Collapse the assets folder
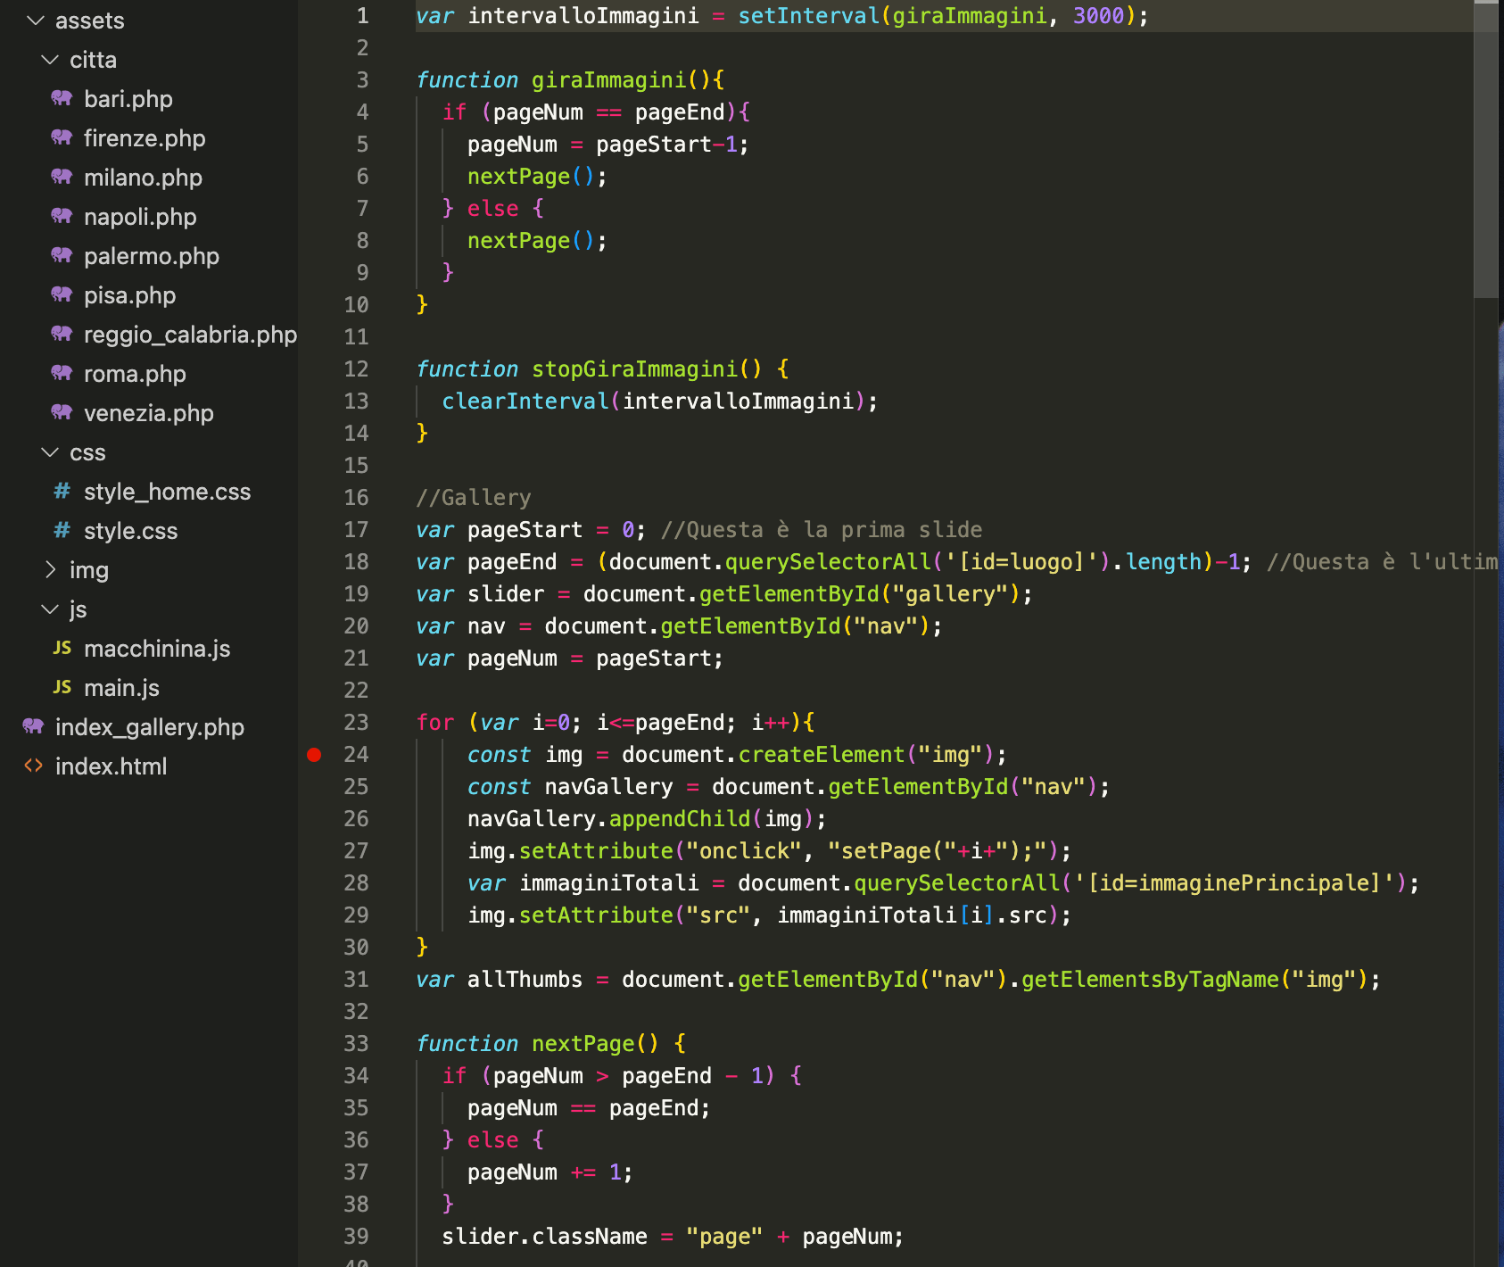The width and height of the screenshot is (1504, 1267). tap(36, 20)
